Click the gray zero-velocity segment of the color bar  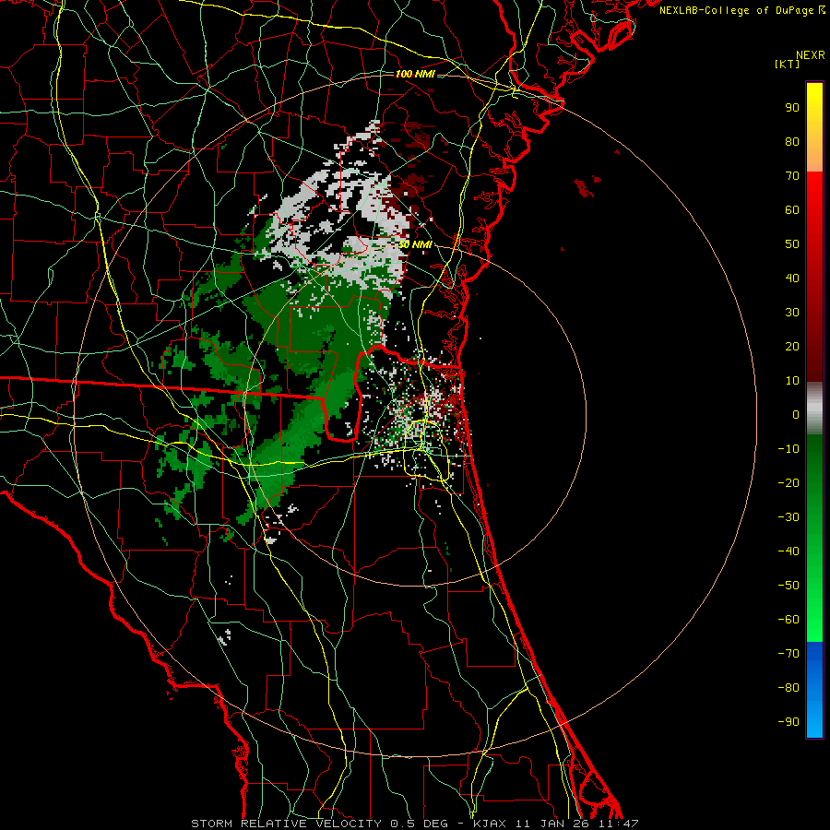[x=814, y=409]
